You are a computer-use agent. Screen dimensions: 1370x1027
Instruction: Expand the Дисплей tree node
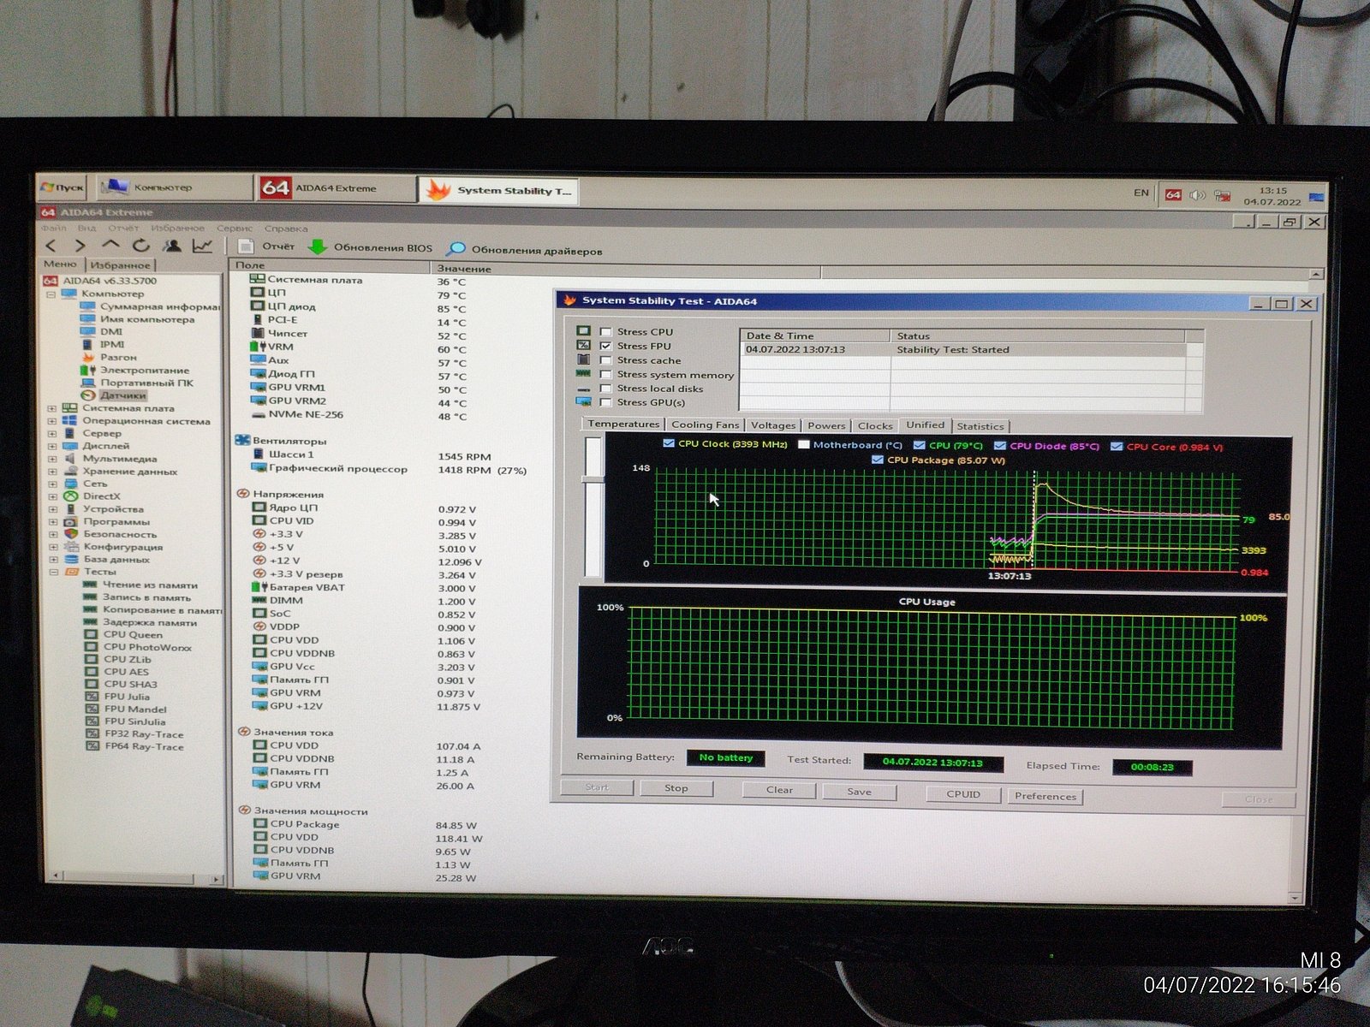[52, 446]
